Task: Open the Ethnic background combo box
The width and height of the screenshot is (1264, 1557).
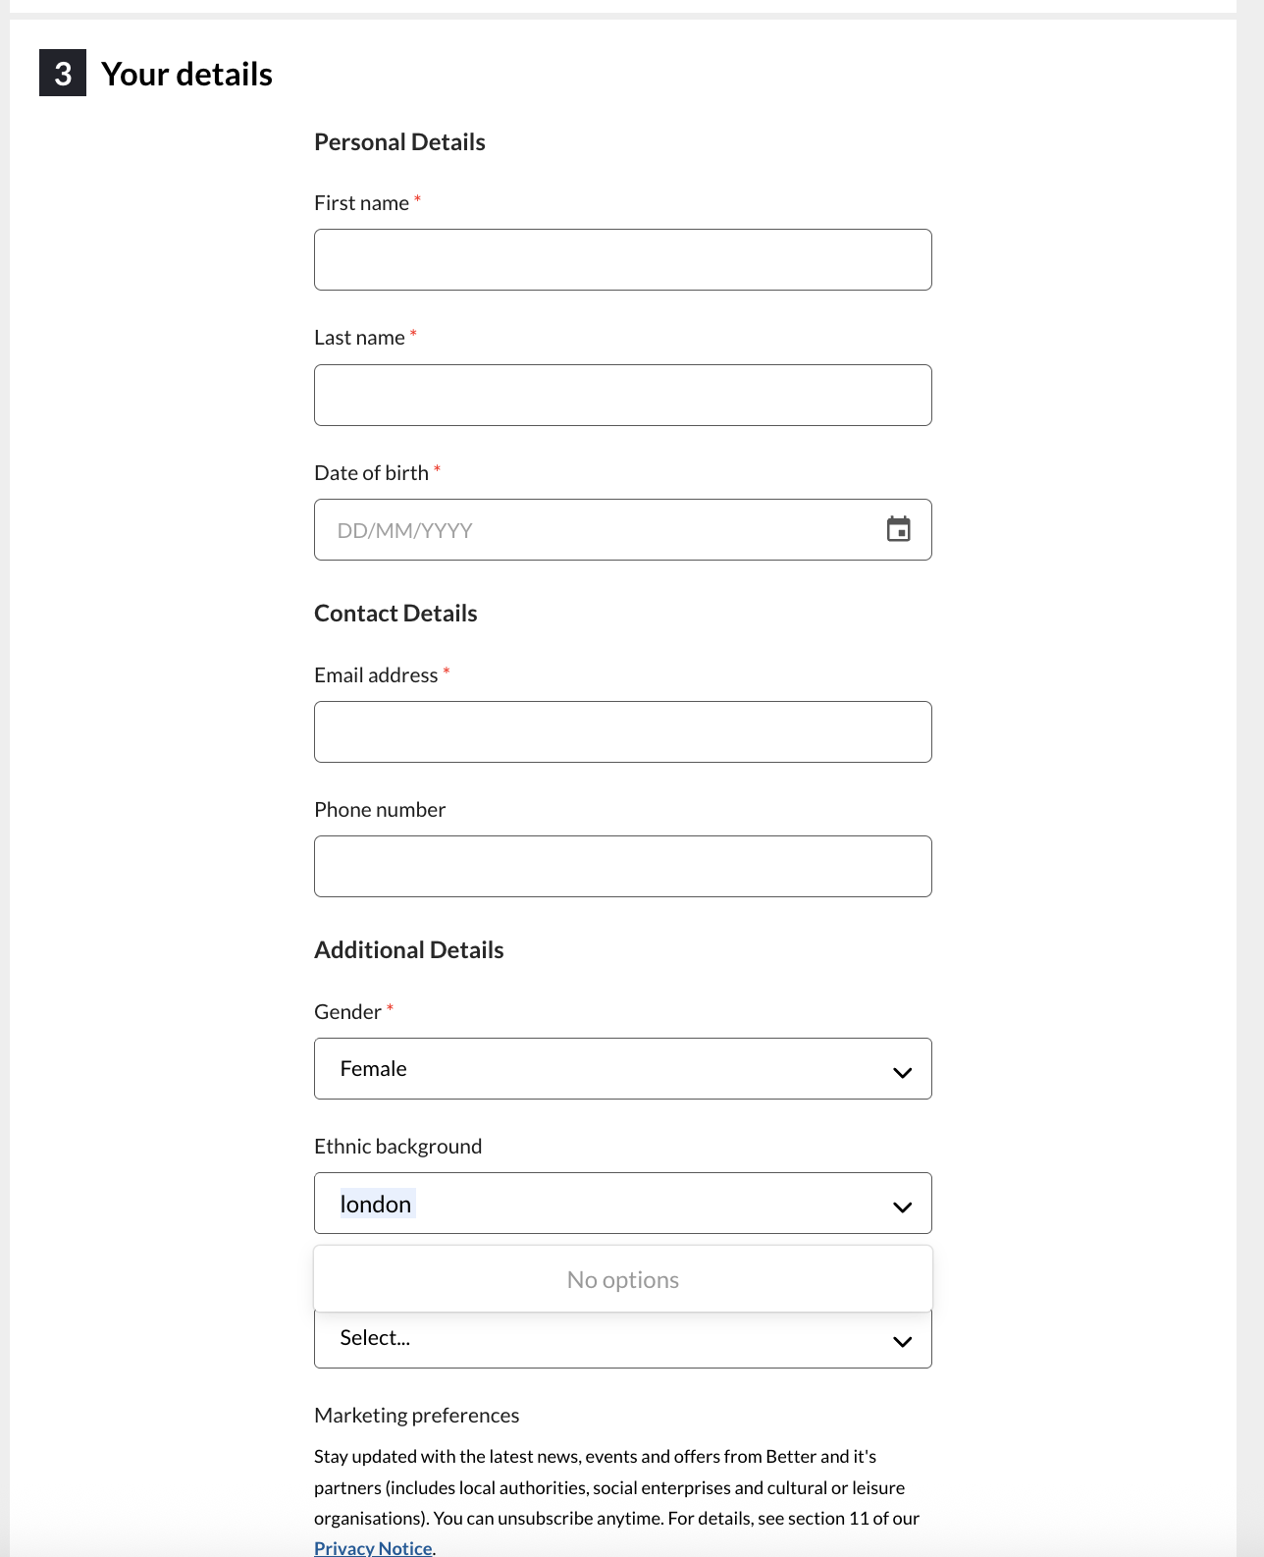Action: (622, 1203)
